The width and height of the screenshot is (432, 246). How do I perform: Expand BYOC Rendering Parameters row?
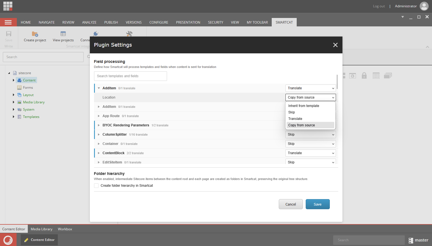[99, 125]
